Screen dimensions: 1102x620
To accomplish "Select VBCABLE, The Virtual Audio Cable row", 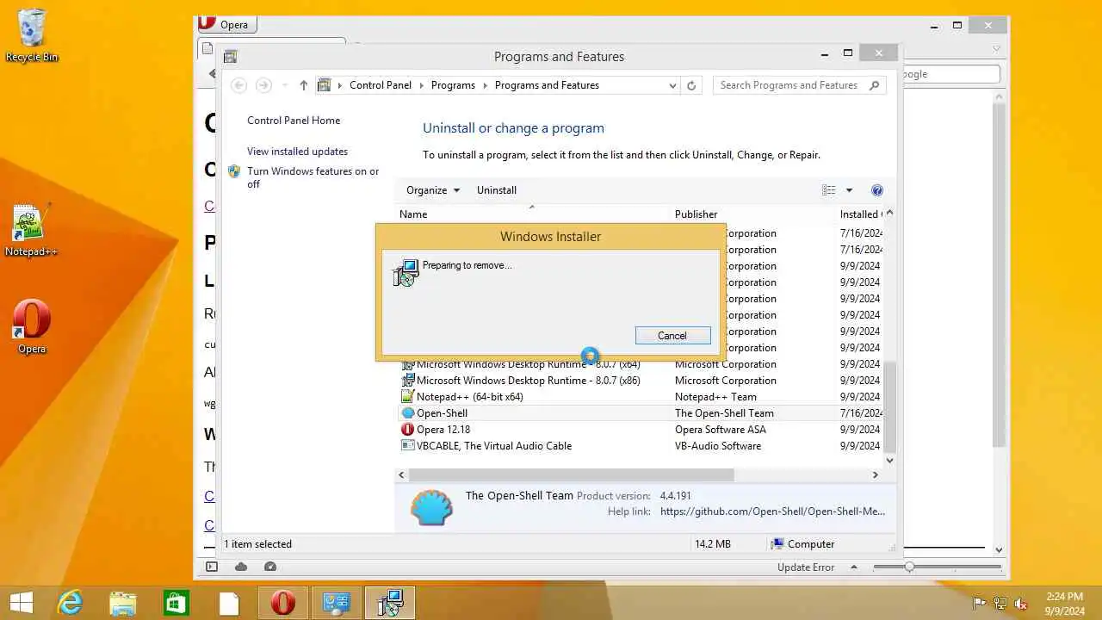I will tap(641, 446).
